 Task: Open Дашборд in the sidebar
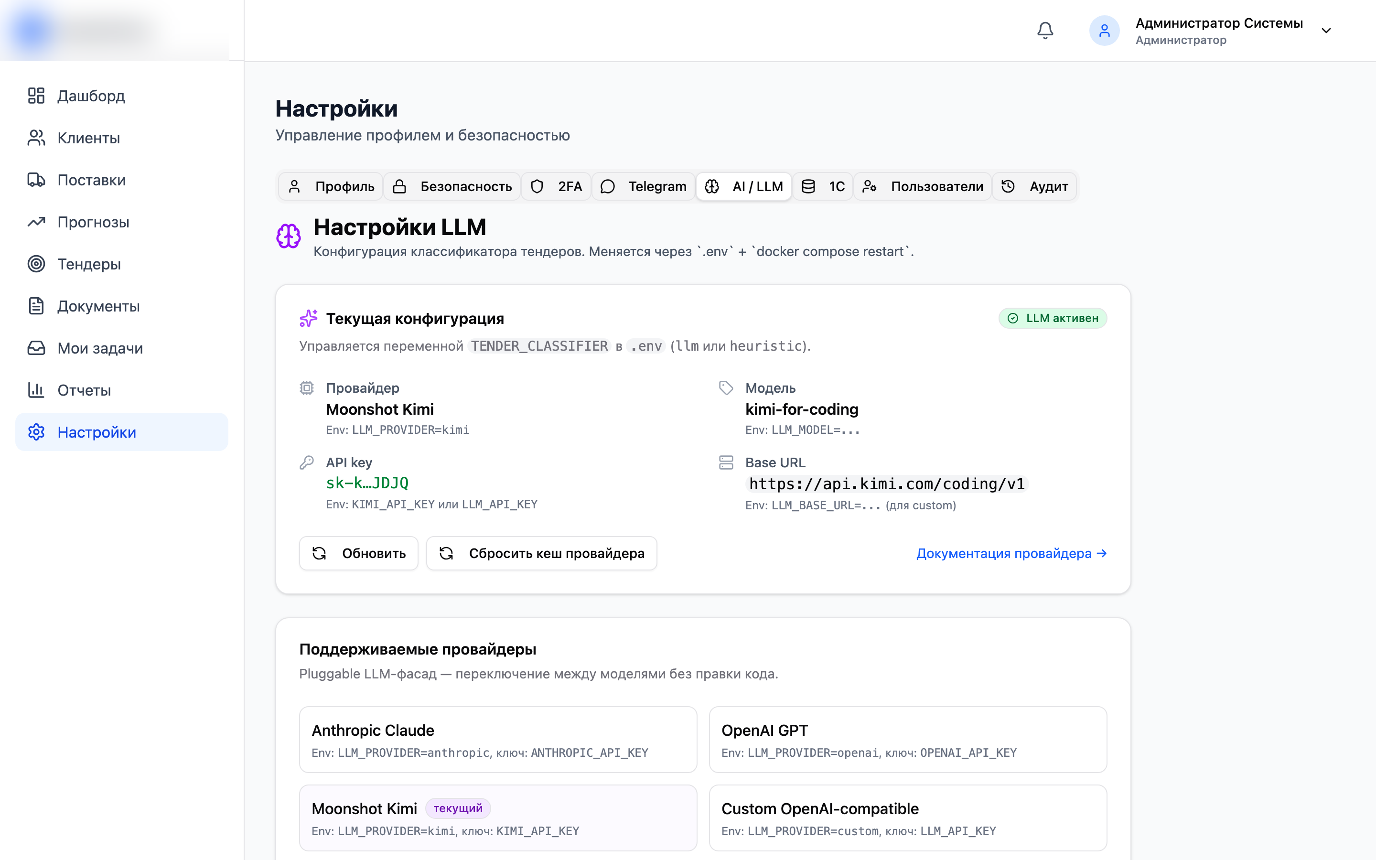[122, 96]
